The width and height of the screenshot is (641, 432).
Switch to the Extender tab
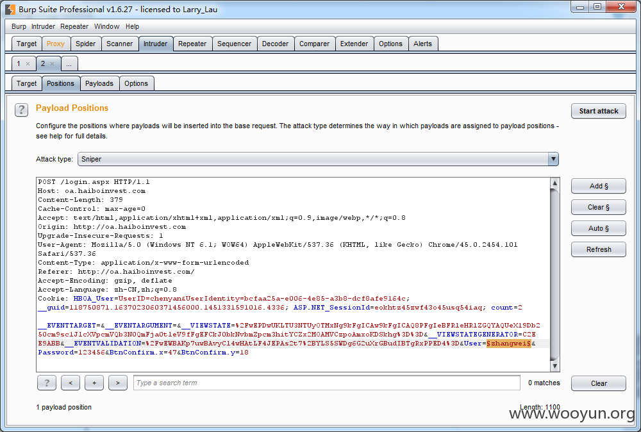click(x=354, y=44)
